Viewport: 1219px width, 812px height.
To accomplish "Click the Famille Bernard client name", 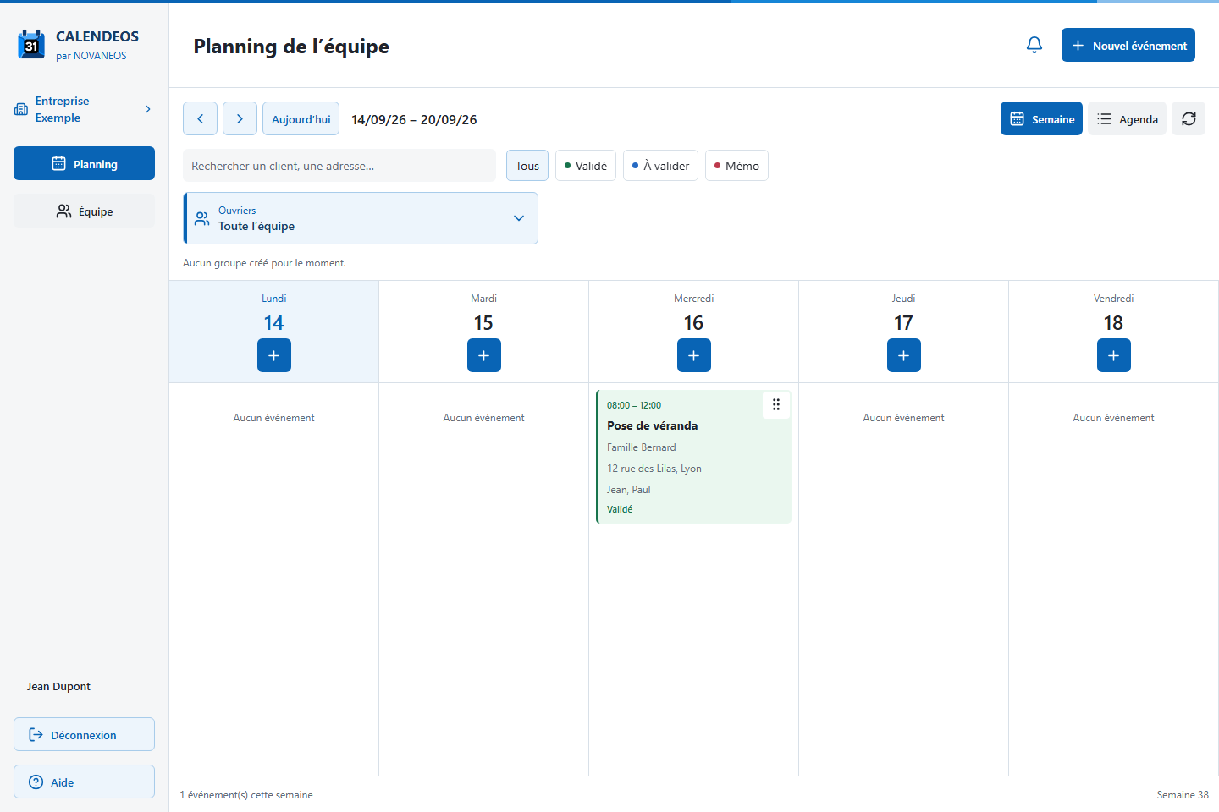I will pos(641,447).
